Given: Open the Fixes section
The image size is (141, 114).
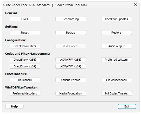Looking at the screenshot, I should pyautogui.click(x=25, y=19).
